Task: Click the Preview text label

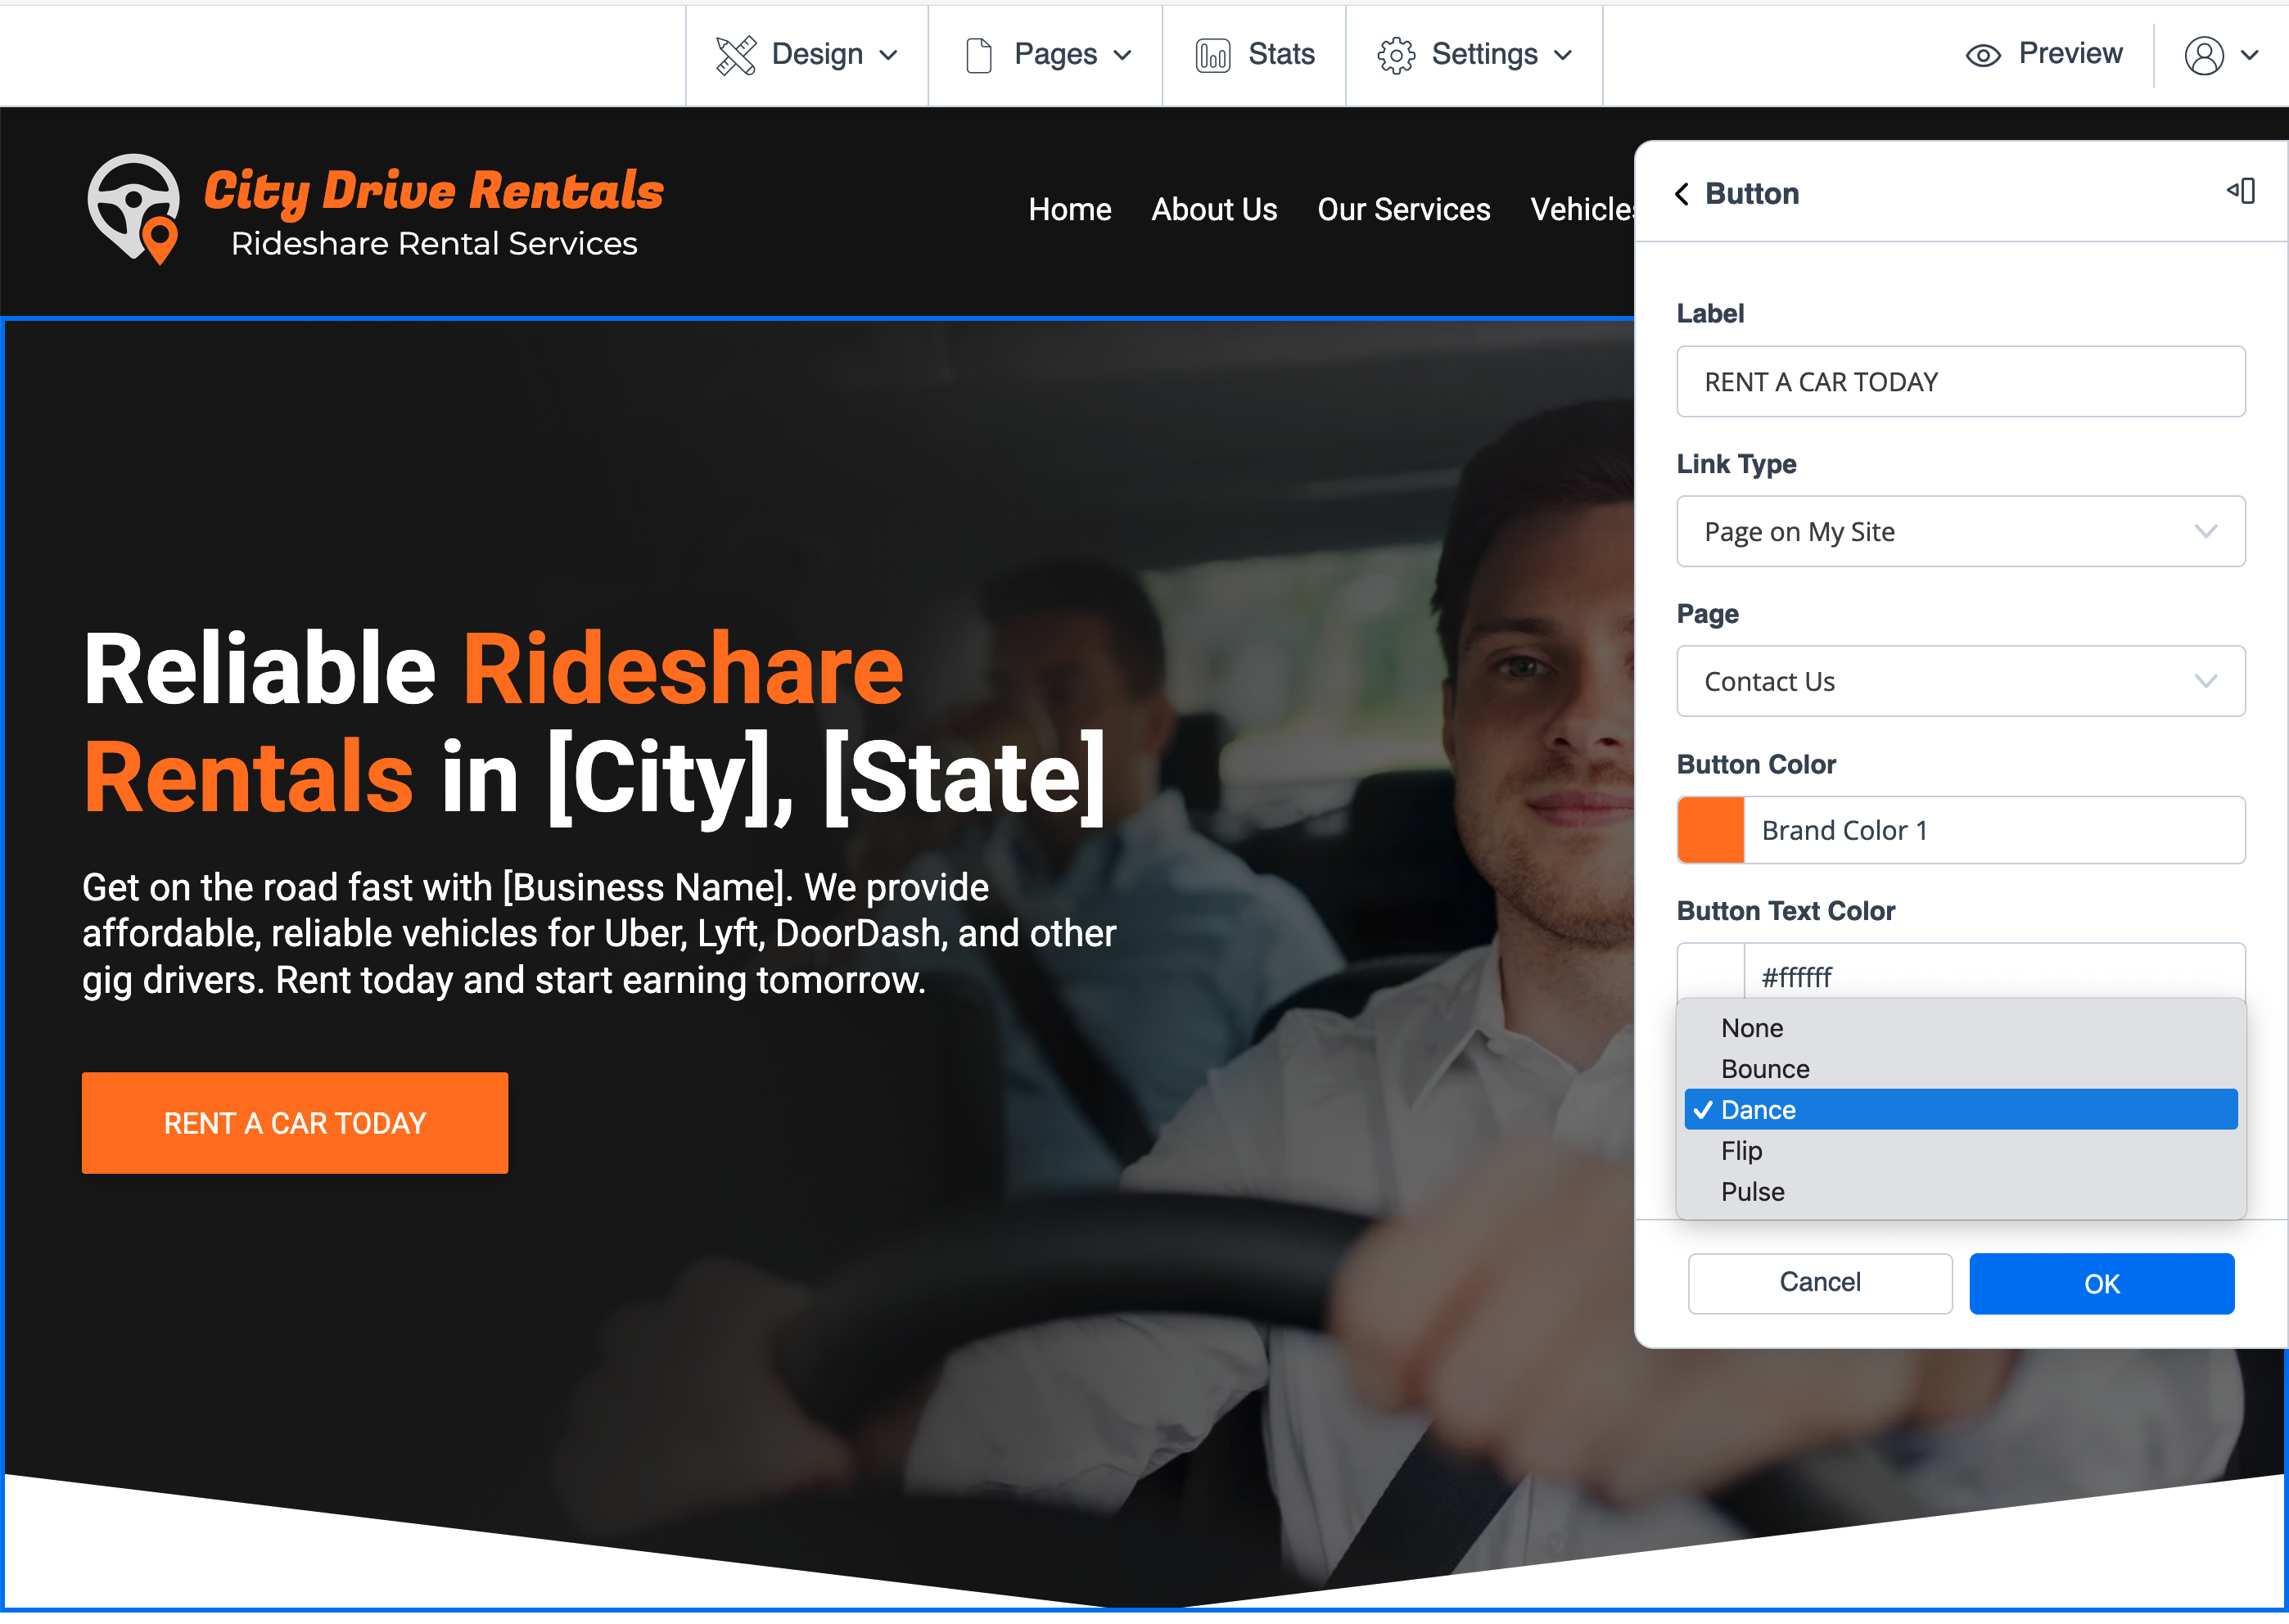Action: (2070, 54)
